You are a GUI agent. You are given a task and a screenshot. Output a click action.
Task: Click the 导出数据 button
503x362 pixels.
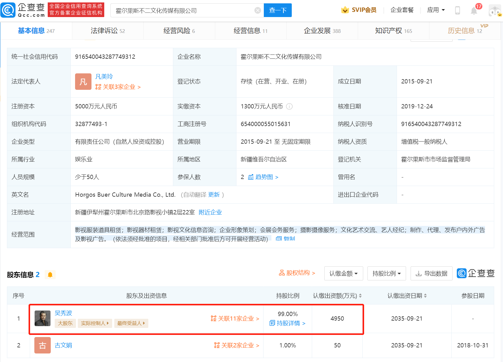click(432, 273)
